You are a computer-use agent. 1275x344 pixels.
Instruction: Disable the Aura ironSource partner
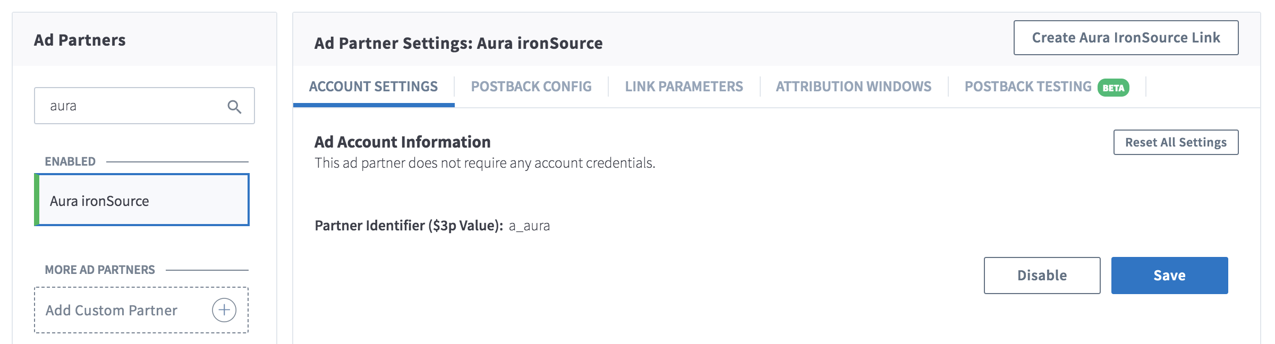pyautogui.click(x=1042, y=276)
